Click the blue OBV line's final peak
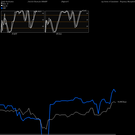Viewport: 135px width, 135px height. 114,89
